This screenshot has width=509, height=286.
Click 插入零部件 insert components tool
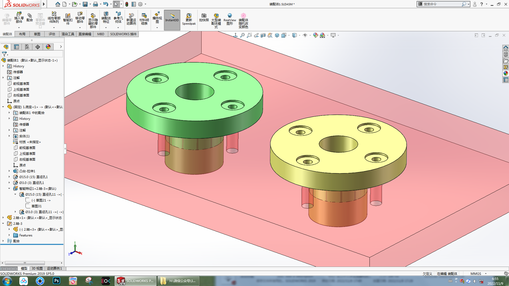(19, 17)
